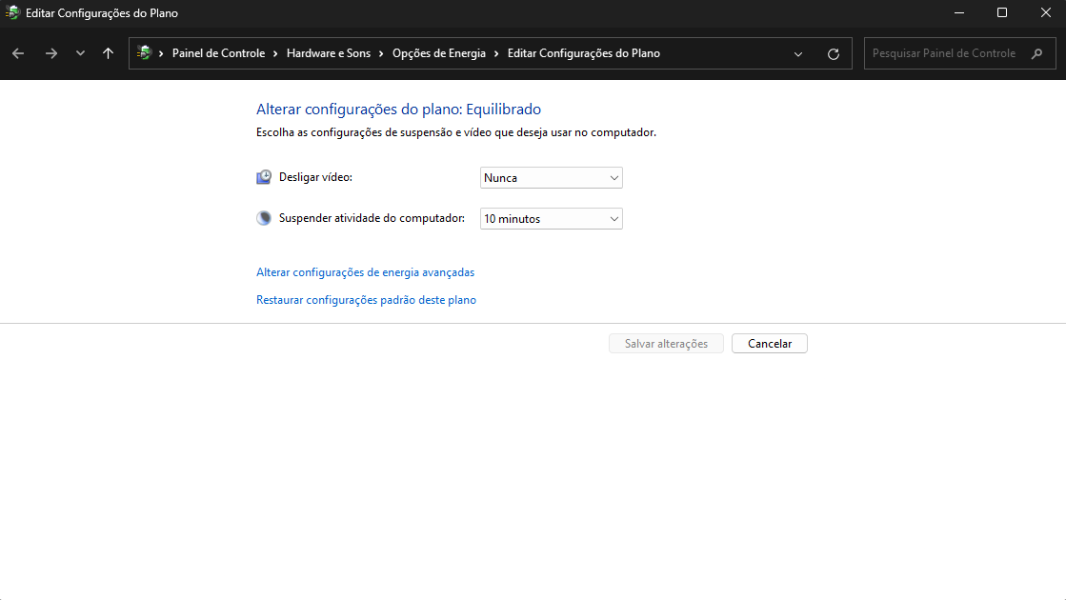Click the Desligar vídeo monitor icon
1066x600 pixels.
pyautogui.click(x=264, y=177)
